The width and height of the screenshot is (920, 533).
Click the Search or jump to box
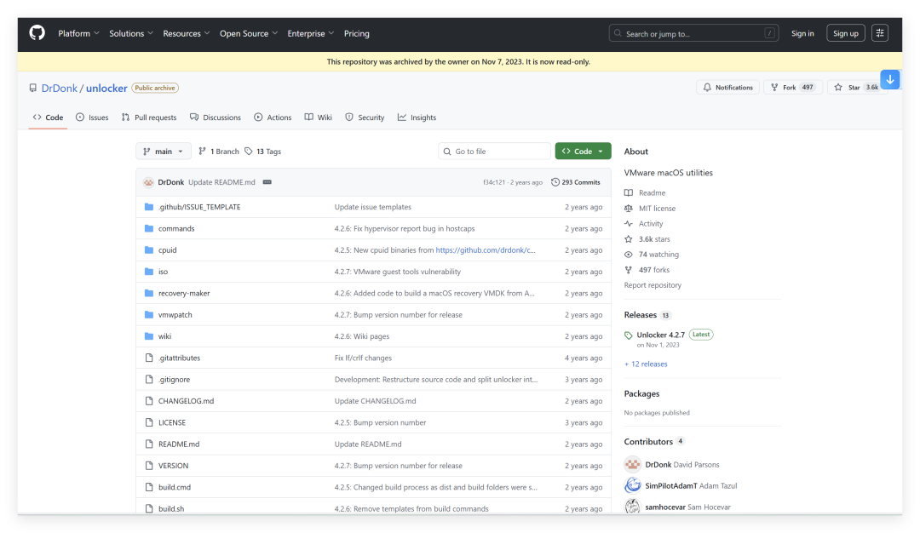tap(695, 33)
